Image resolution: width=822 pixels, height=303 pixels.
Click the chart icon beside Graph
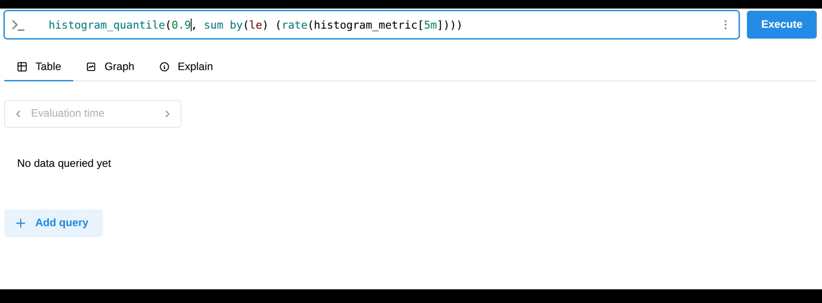[x=91, y=67]
